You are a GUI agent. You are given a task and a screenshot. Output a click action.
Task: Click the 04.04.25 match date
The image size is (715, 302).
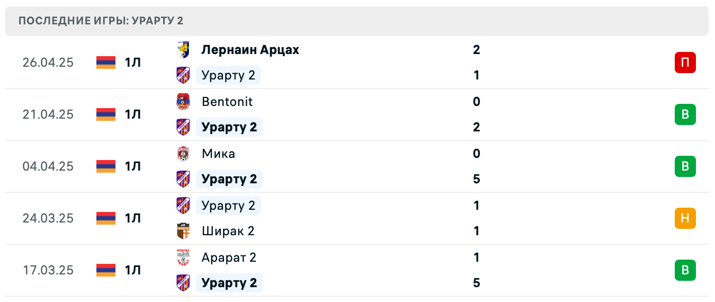coord(48,166)
